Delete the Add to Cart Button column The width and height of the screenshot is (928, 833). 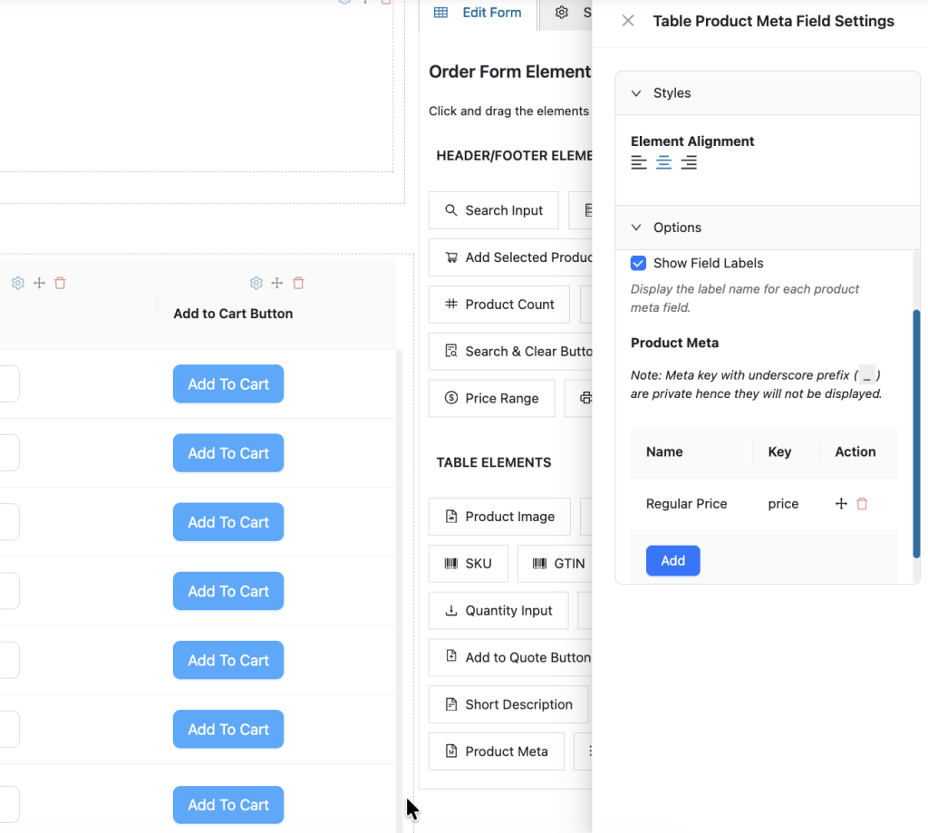pos(298,283)
